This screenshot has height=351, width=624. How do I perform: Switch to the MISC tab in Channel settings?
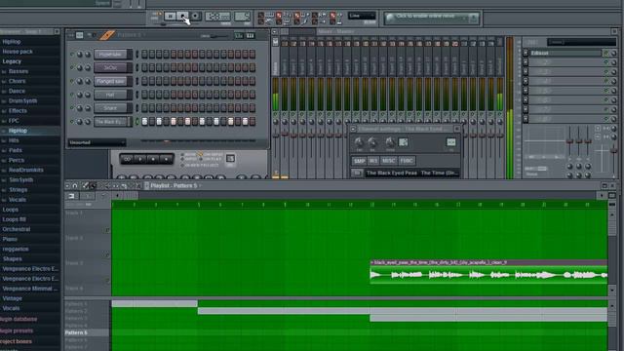[x=388, y=161]
